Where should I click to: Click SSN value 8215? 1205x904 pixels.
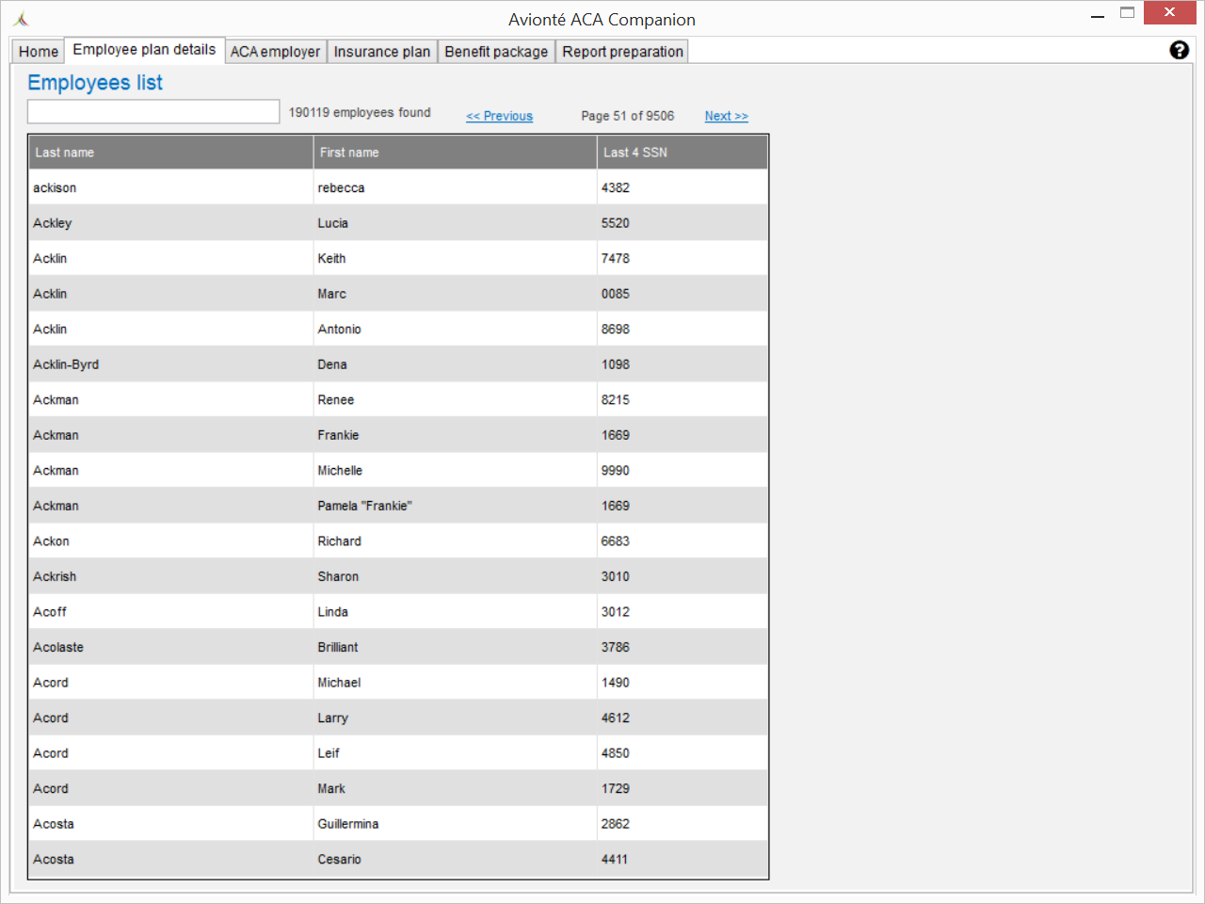tap(616, 400)
